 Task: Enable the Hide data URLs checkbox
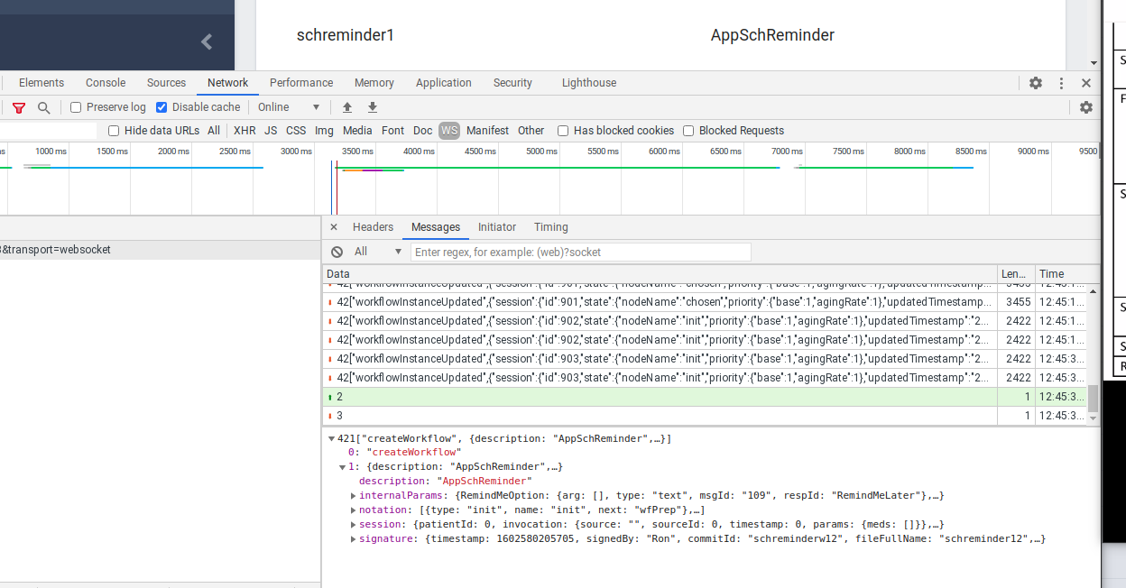point(114,131)
